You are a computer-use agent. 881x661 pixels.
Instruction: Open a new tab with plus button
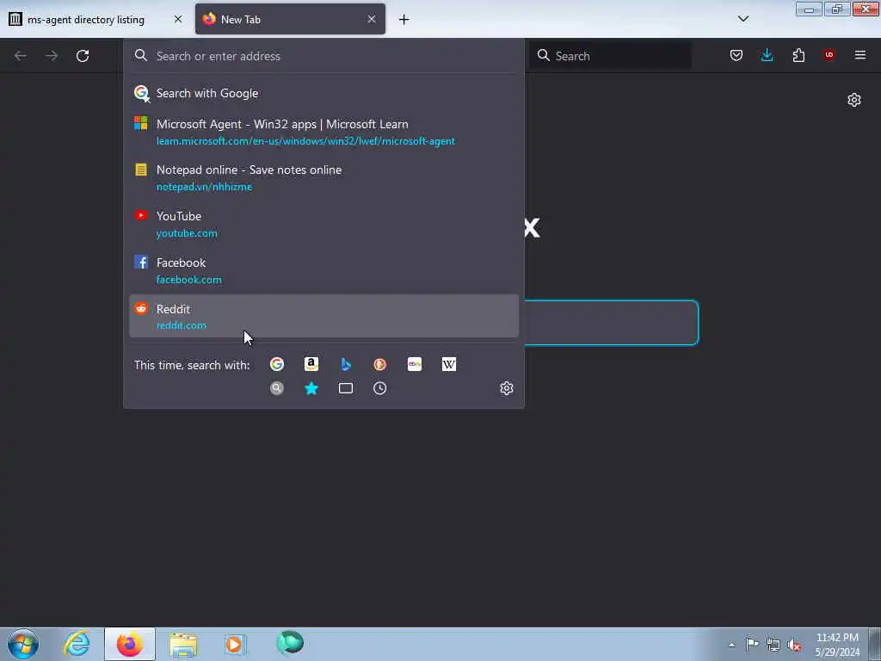click(404, 20)
